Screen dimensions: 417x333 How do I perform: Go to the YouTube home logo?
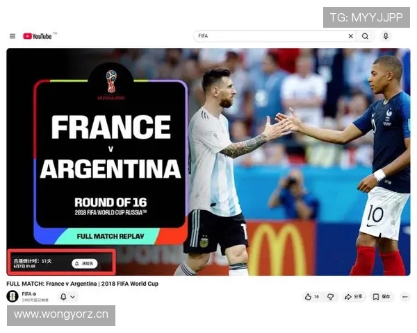(38, 36)
